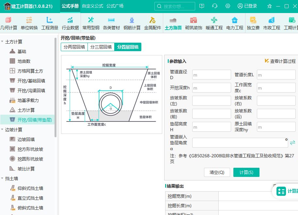Focus the 管道长度L input field

(276, 75)
